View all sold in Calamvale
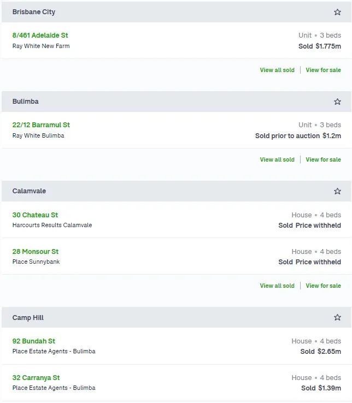The width and height of the screenshot is (352, 403). coord(277,286)
